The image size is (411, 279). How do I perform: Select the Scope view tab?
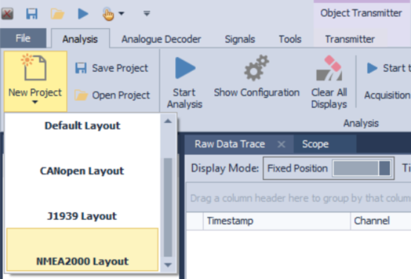pyautogui.click(x=315, y=144)
